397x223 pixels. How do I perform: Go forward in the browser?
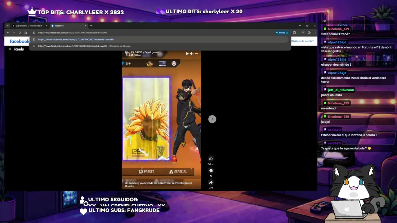click(14, 33)
